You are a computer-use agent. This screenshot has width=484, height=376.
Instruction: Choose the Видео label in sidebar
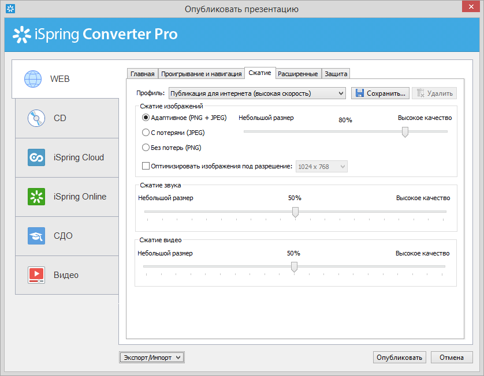pyautogui.click(x=66, y=275)
